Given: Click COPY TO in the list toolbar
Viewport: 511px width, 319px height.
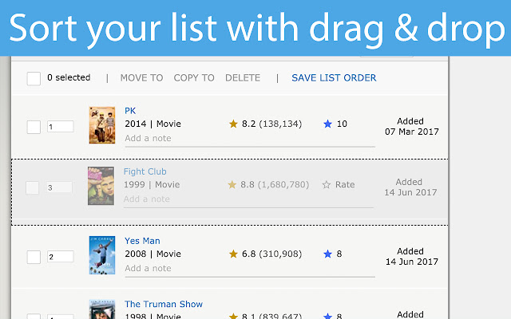Looking at the screenshot, I should pyautogui.click(x=194, y=78).
